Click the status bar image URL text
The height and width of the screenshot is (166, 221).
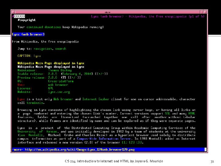click(x=79, y=150)
